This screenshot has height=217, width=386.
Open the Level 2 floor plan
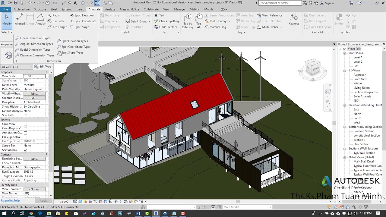point(358,62)
